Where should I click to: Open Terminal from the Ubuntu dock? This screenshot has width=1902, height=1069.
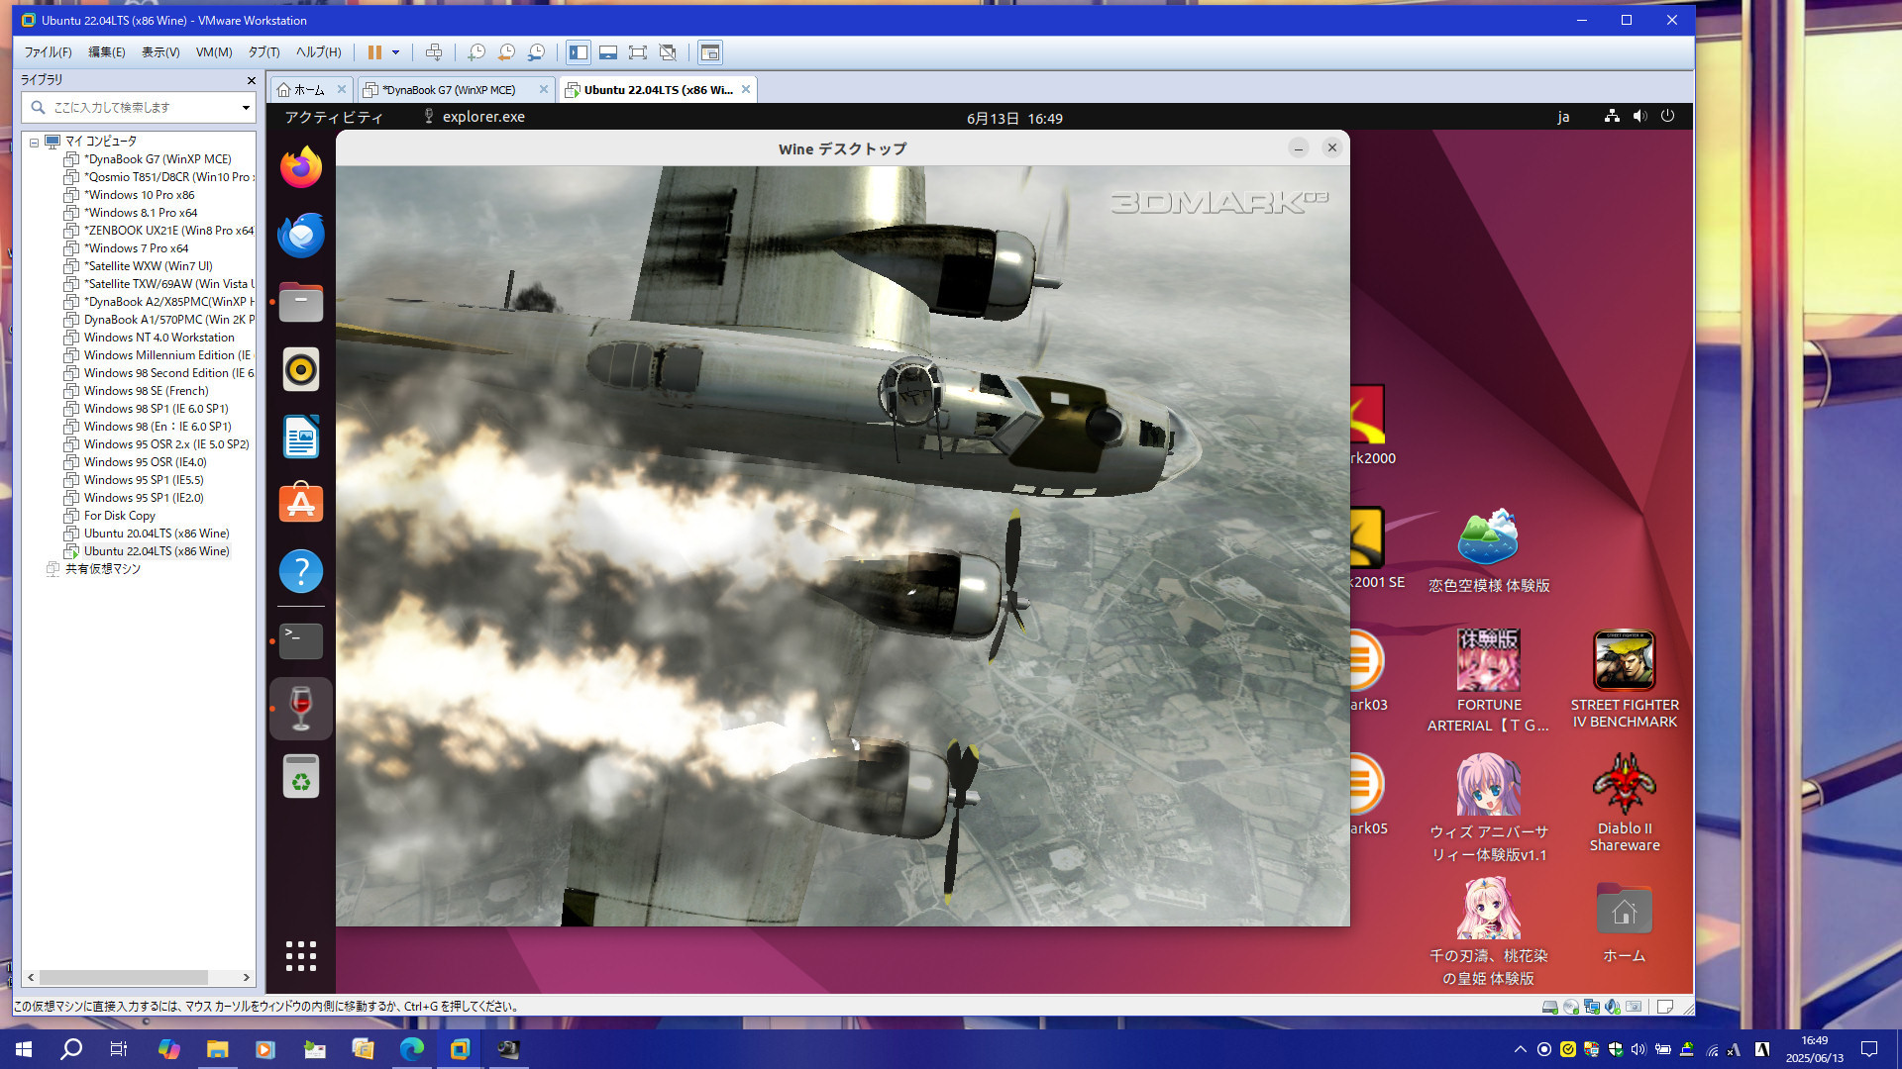tap(301, 641)
